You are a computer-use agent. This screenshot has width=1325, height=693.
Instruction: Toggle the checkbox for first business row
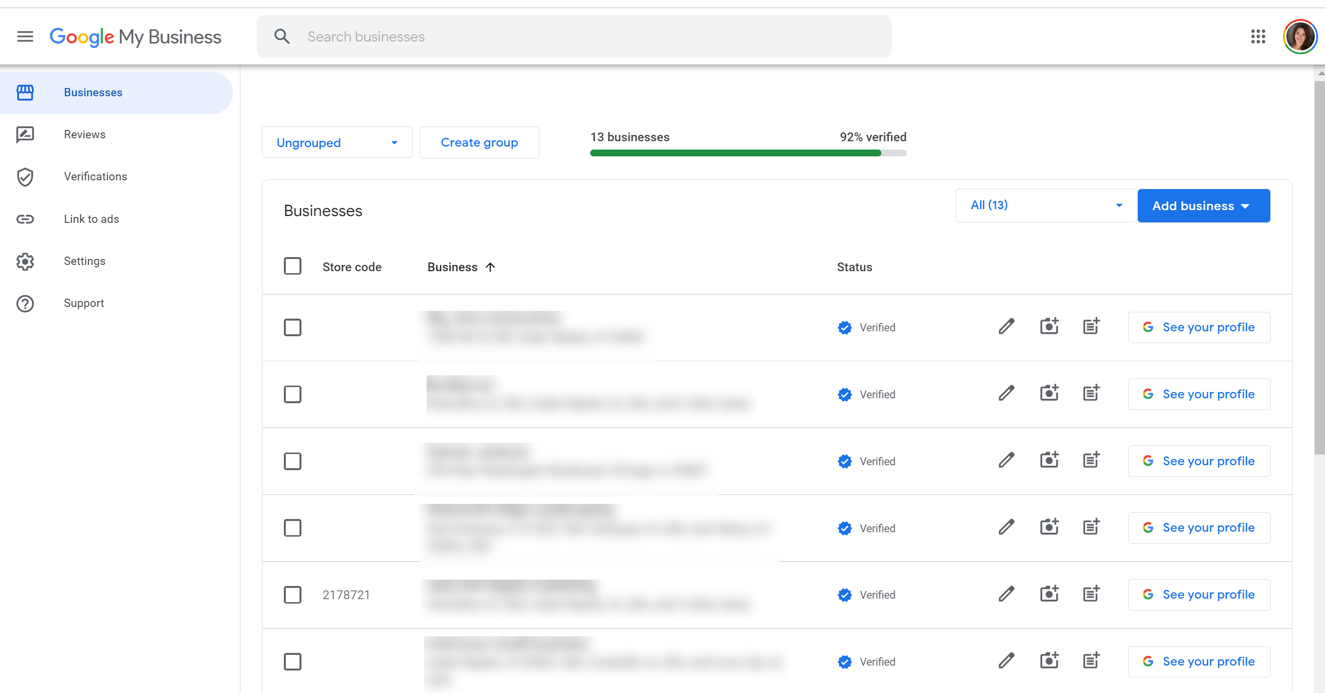pos(292,327)
